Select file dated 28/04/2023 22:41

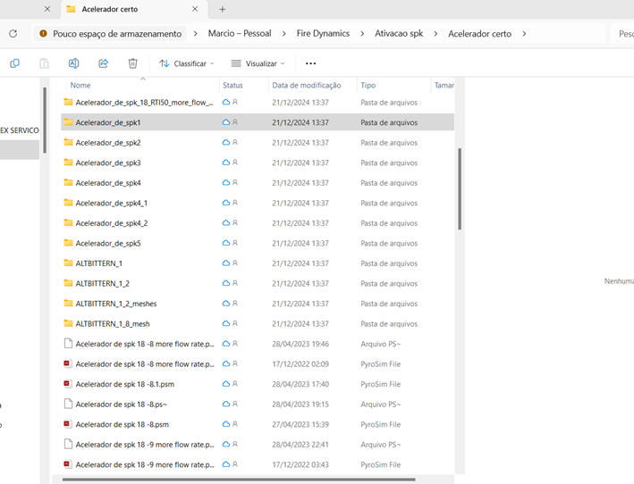coord(258,444)
